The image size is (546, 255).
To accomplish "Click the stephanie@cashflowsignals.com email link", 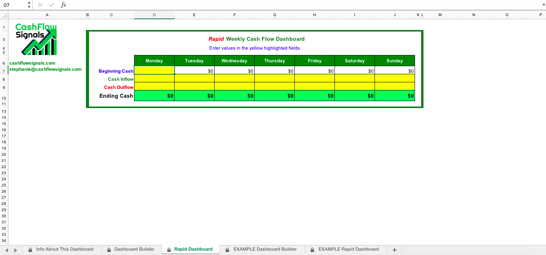I will pos(45,70).
